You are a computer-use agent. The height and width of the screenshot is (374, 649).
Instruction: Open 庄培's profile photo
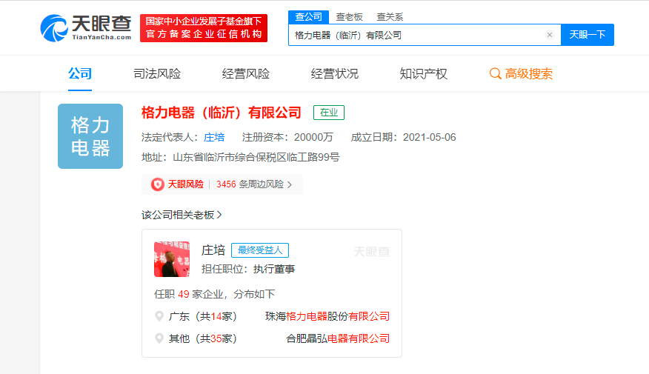pos(172,259)
